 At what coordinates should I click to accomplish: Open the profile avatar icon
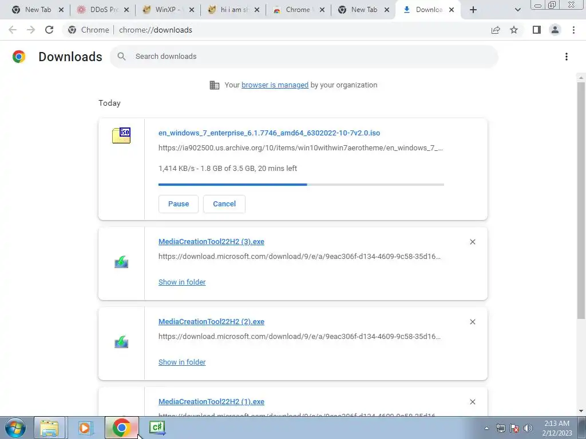coord(555,30)
